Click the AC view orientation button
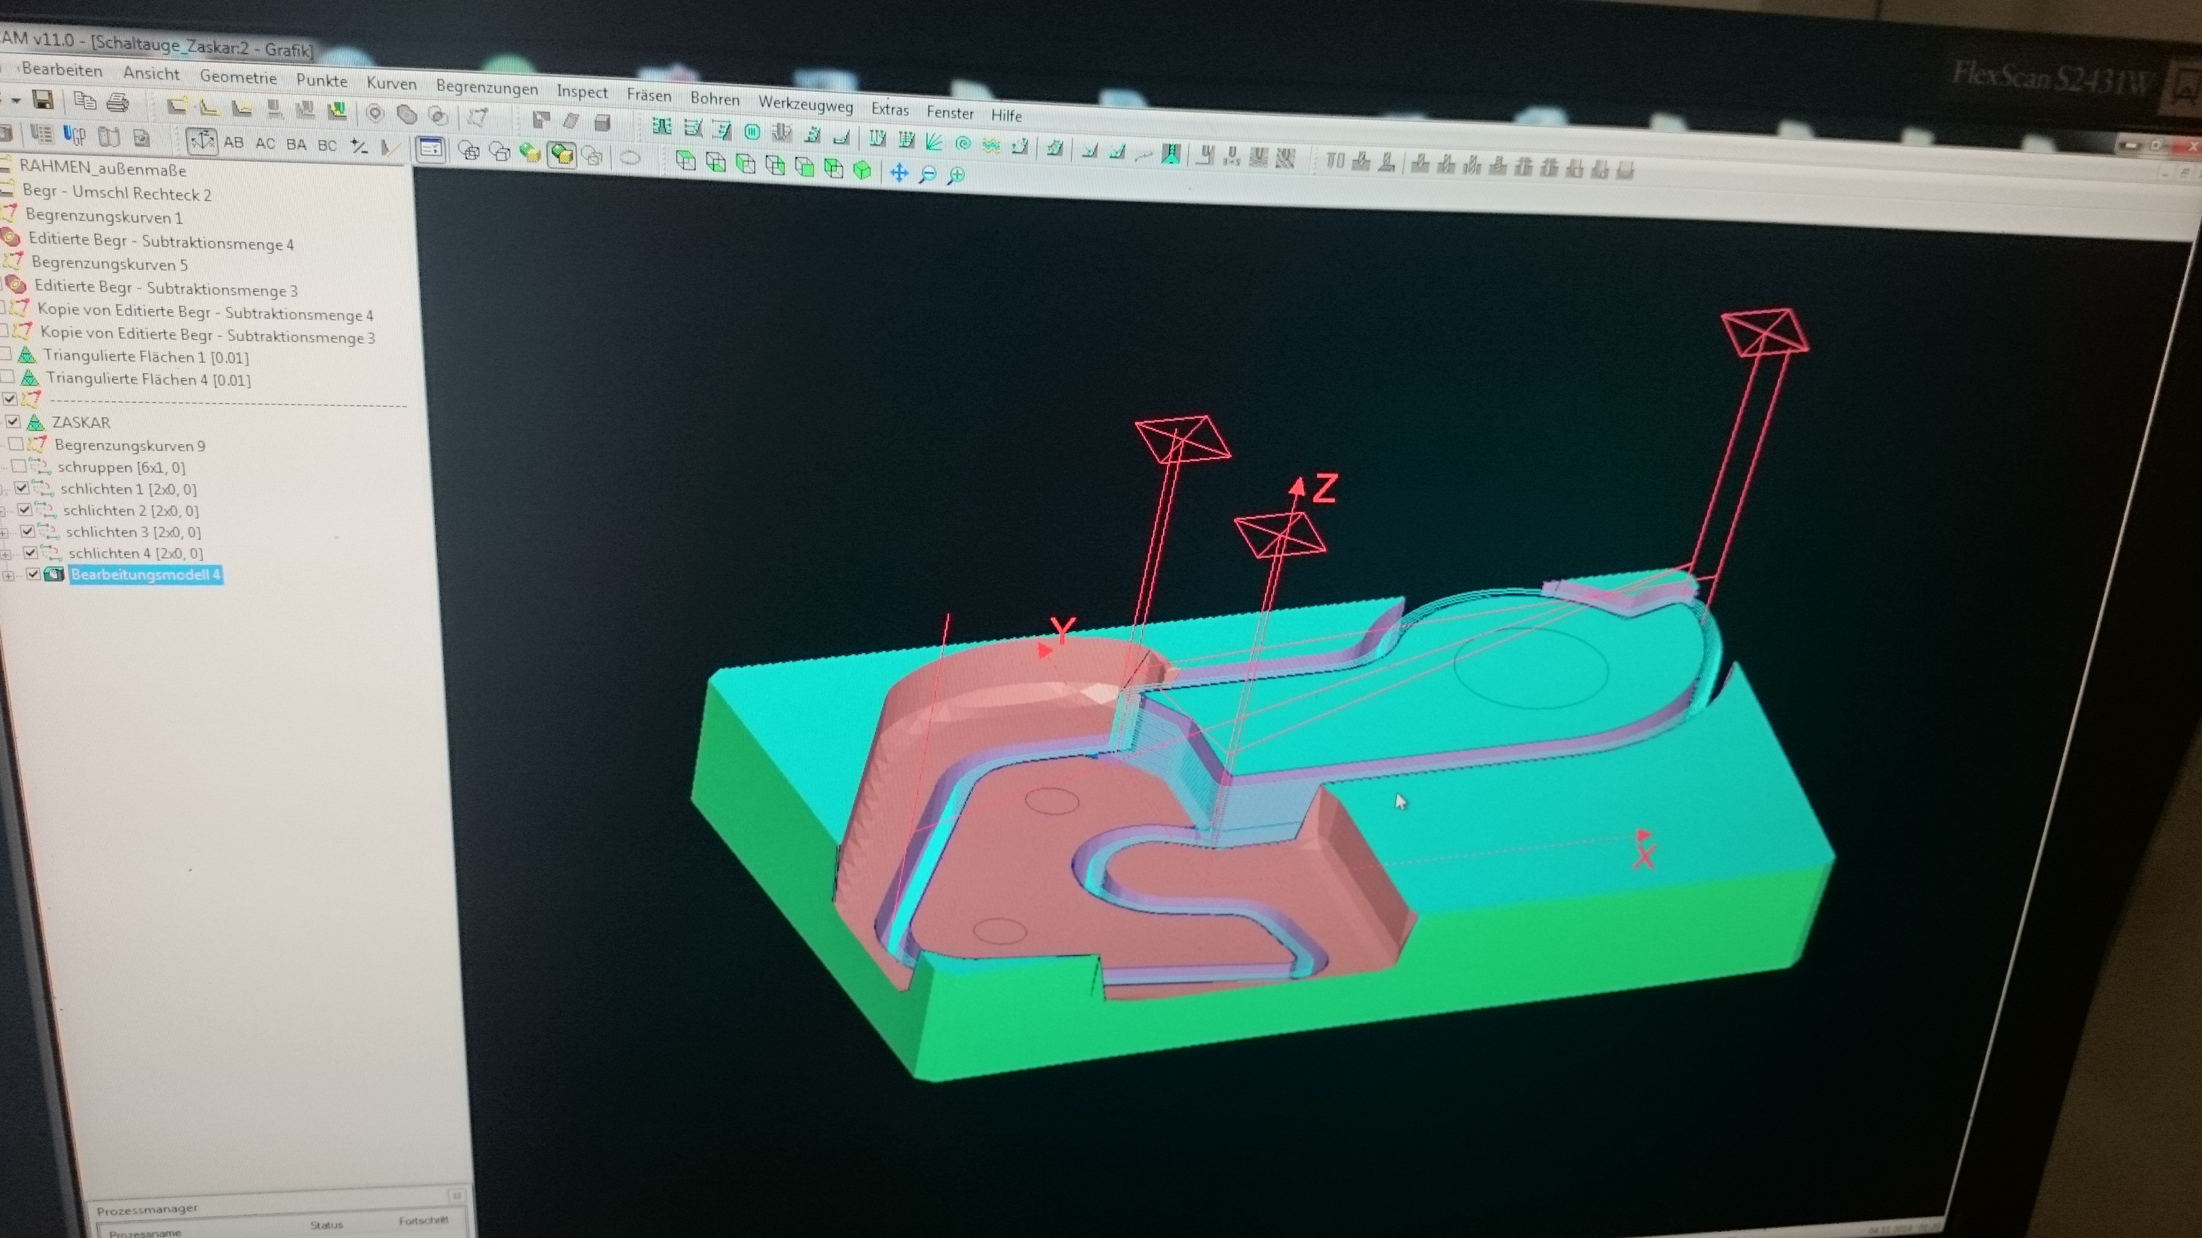 coord(265,143)
